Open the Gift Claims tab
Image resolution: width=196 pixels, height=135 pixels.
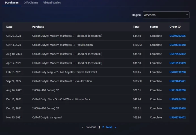click(31, 3)
